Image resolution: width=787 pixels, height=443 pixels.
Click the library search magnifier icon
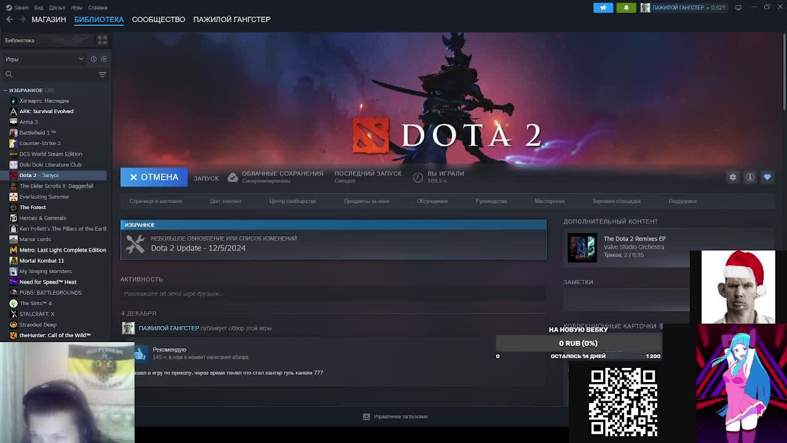[9, 74]
